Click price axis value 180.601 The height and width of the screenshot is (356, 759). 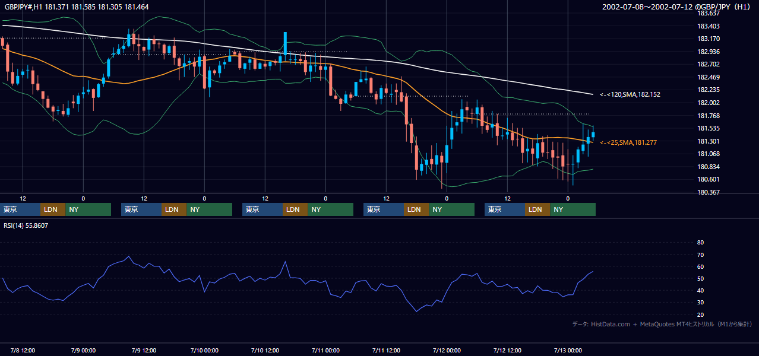coord(708,180)
